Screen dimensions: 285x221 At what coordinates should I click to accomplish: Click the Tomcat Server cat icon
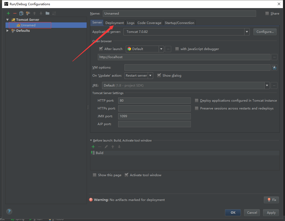13,20
